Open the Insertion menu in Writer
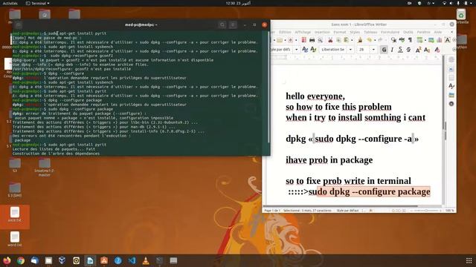The height and width of the screenshot is (267, 476). pyautogui.click(x=322, y=32)
